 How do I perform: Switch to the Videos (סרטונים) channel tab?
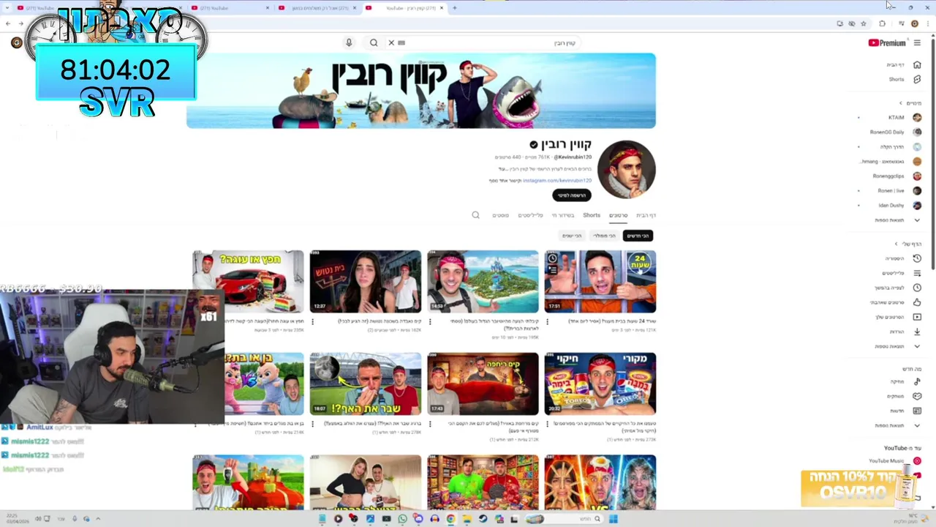[619, 215]
